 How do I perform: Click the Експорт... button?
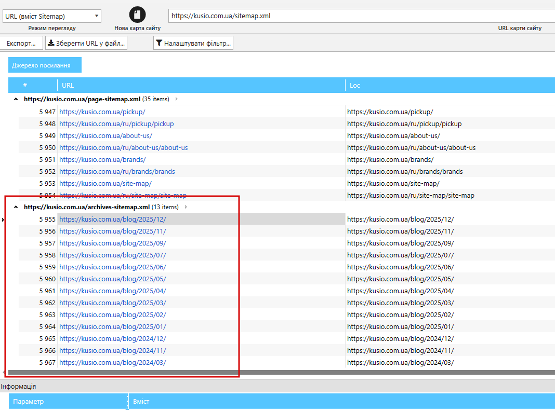(21, 43)
